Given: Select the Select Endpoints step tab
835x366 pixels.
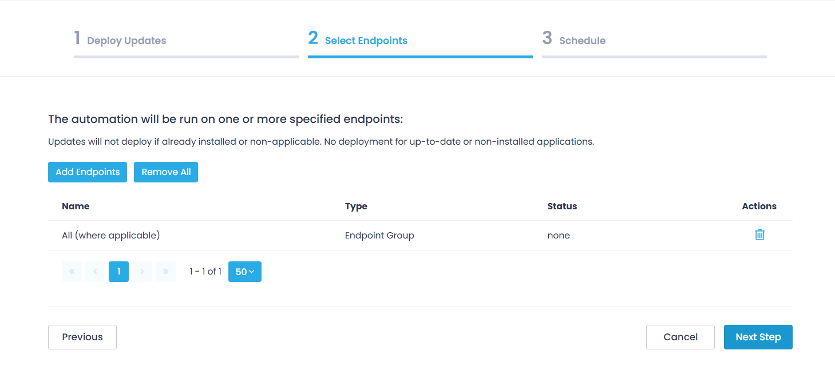Looking at the screenshot, I should pyautogui.click(x=366, y=41).
